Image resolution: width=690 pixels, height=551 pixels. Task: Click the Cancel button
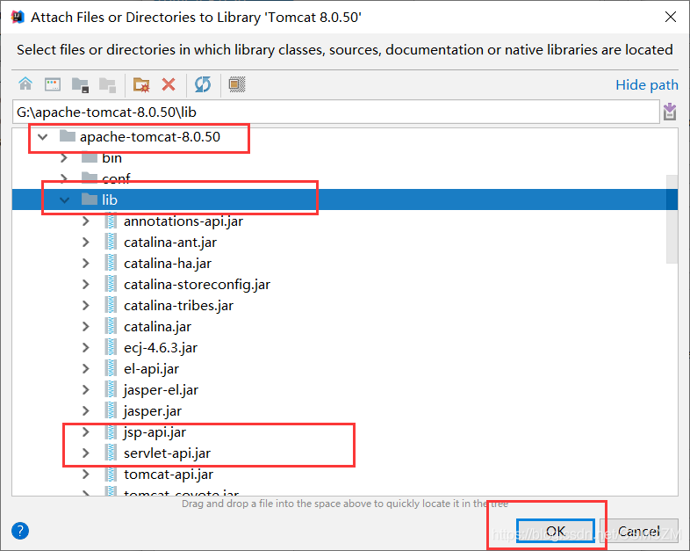click(x=638, y=531)
